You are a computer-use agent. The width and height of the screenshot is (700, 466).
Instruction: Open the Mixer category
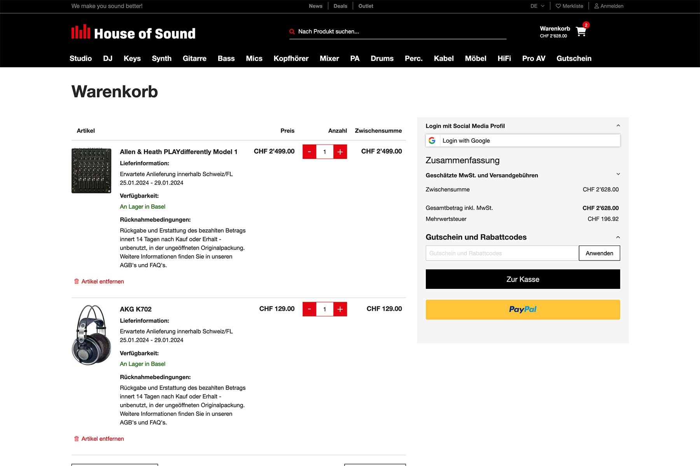[329, 58]
